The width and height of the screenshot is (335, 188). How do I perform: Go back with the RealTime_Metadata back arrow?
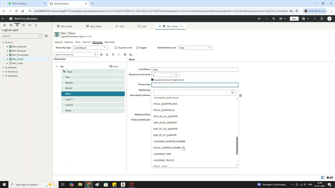3,19
